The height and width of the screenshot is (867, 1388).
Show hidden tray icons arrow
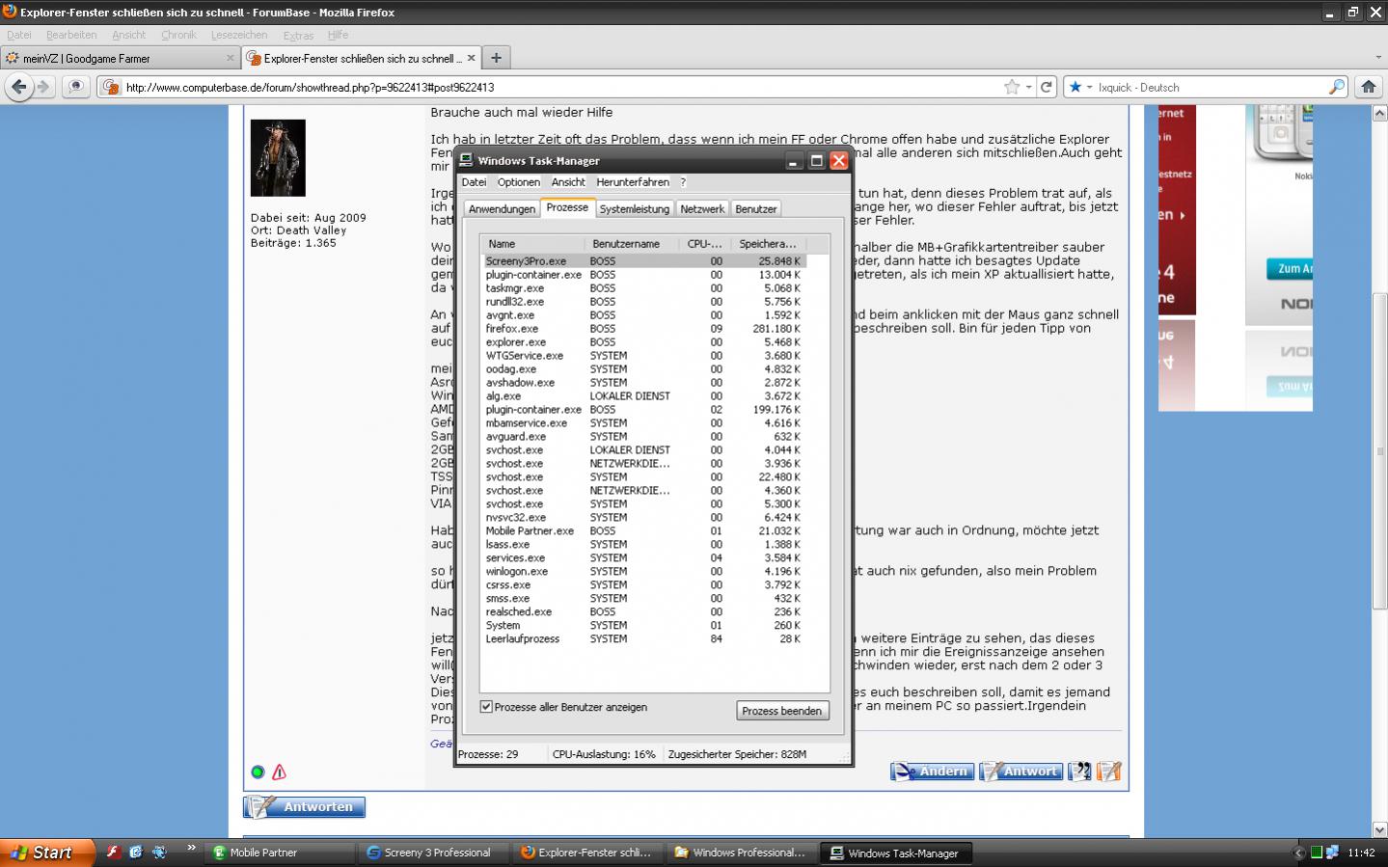click(x=1297, y=853)
